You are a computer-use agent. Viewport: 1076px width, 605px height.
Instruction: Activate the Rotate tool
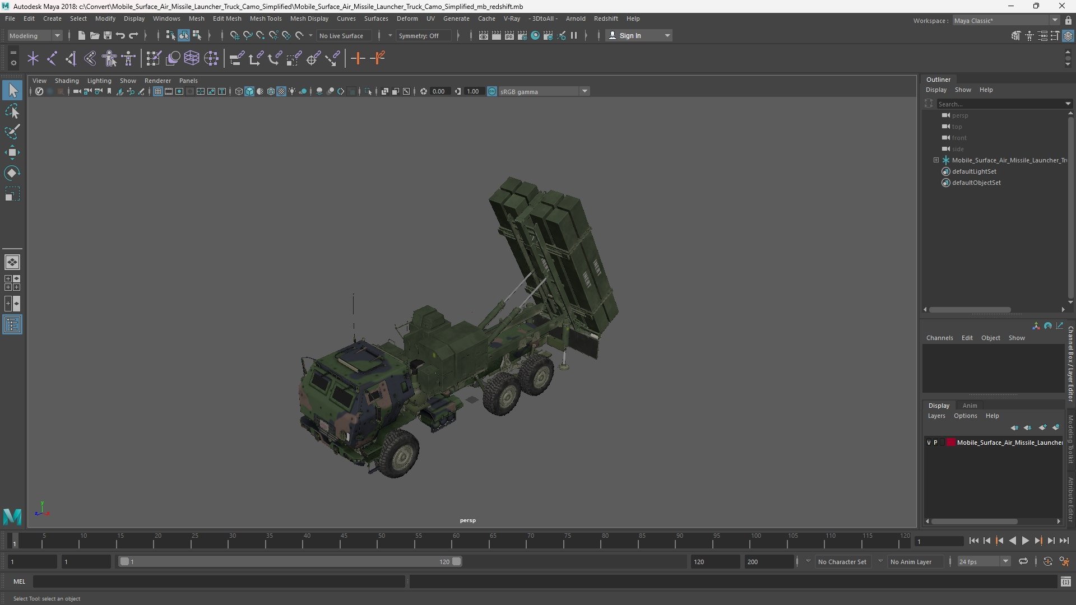click(x=12, y=173)
